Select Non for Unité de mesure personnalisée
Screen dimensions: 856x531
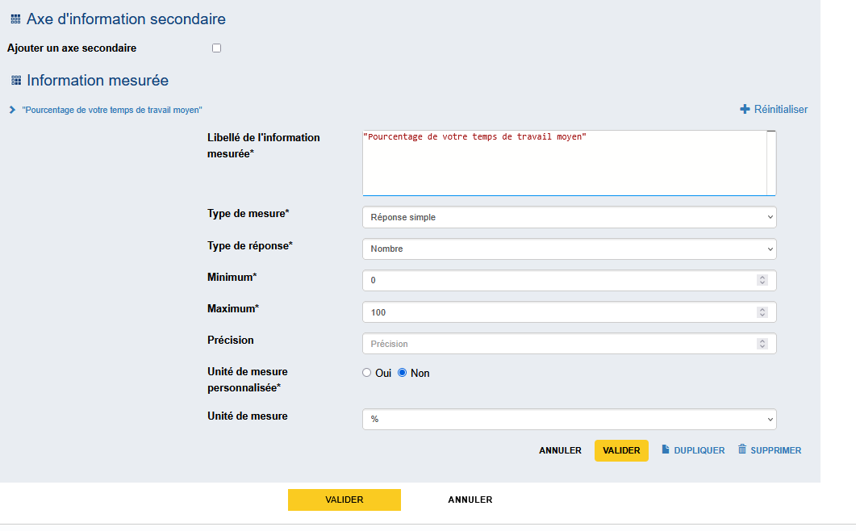coord(403,373)
